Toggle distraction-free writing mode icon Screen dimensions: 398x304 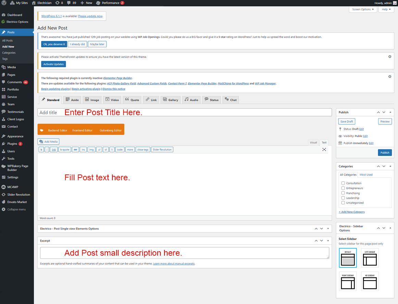324,149
